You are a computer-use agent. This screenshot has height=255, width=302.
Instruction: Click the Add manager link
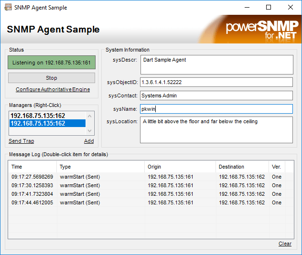click(x=89, y=141)
